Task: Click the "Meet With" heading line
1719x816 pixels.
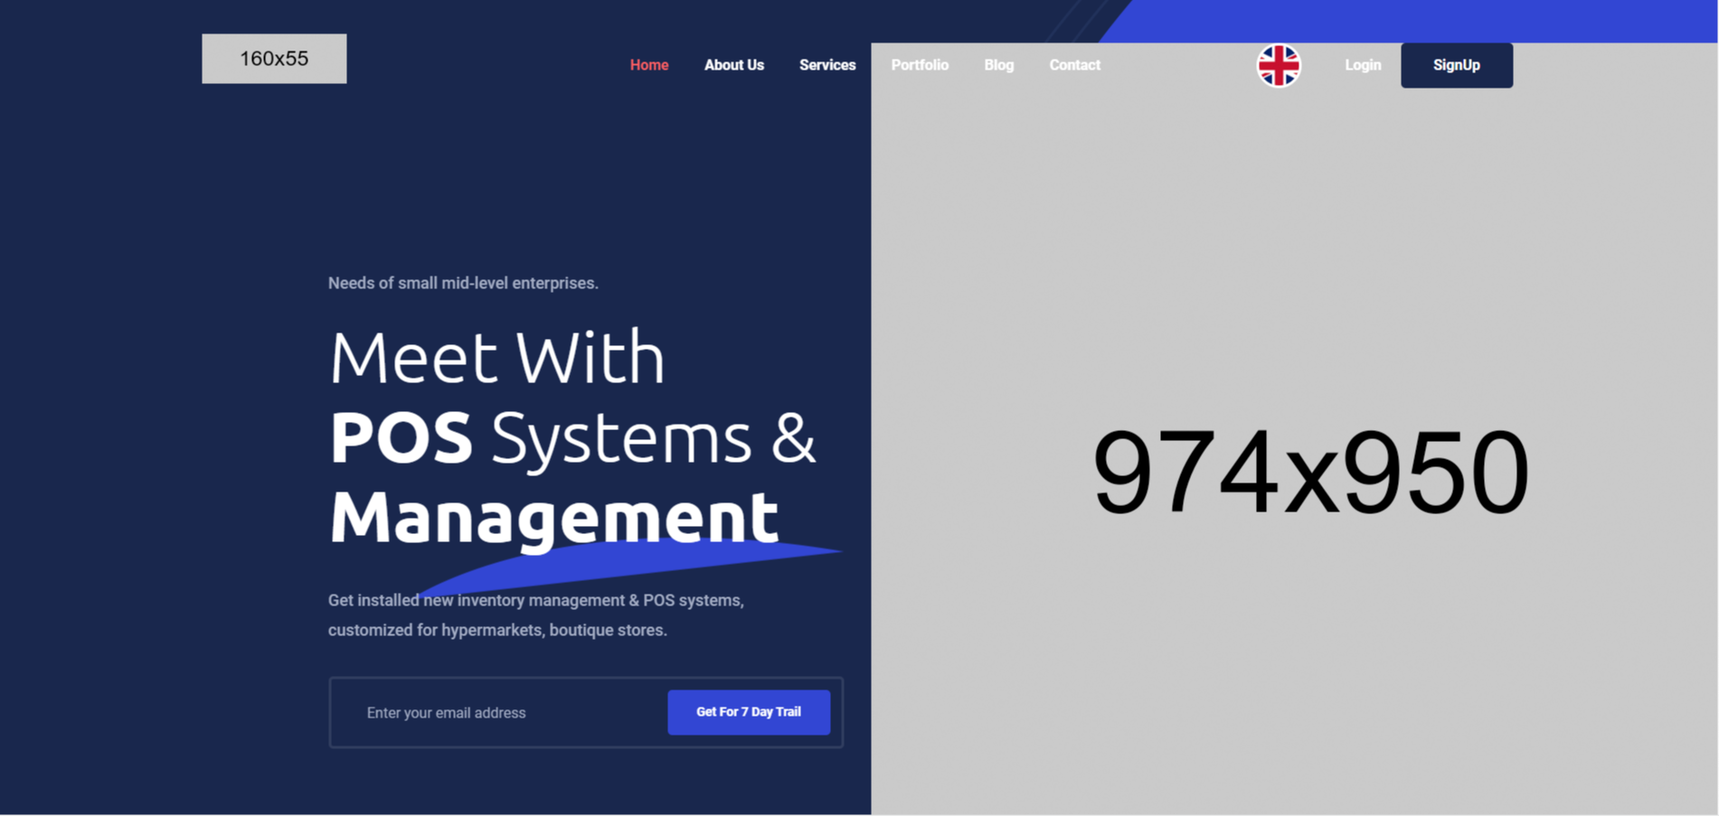Action: tap(496, 358)
